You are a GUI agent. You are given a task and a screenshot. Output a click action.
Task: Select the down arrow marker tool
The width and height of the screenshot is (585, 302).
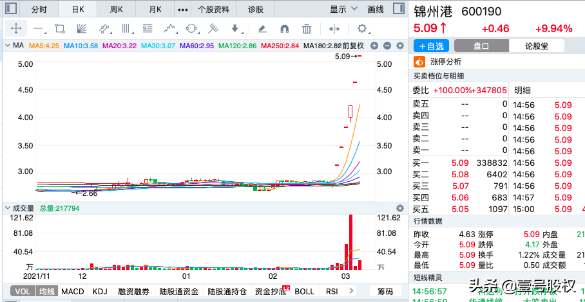(235, 29)
